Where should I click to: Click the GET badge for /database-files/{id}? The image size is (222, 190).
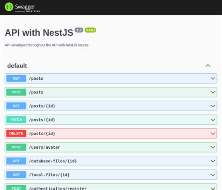pyautogui.click(x=16, y=161)
